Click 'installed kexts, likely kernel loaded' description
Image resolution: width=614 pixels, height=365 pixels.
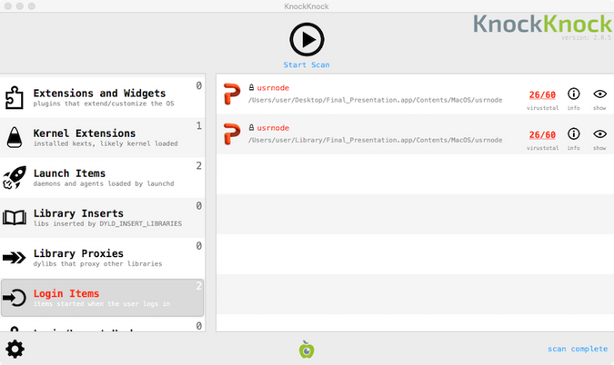pos(106,143)
